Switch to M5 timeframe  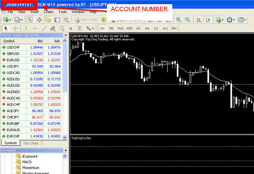click(111, 28)
